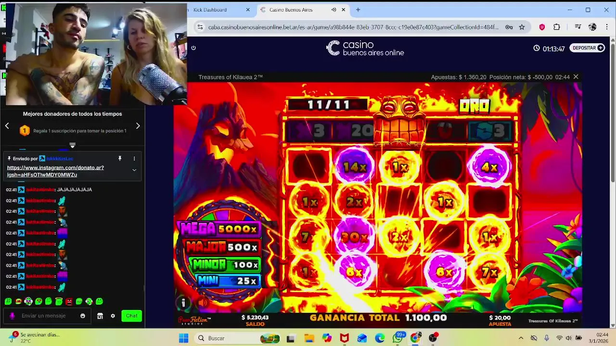
Task: Open OBS Studio from the taskbar
Action: click(x=434, y=338)
